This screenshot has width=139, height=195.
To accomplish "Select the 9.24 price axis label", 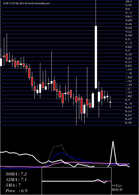I will click(x=128, y=28).
